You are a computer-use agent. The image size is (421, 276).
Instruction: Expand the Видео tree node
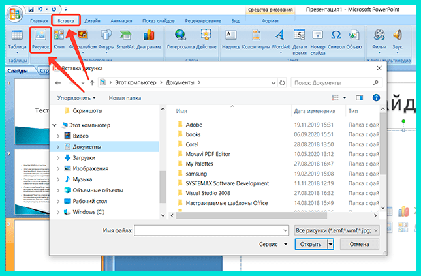pyautogui.click(x=58, y=136)
